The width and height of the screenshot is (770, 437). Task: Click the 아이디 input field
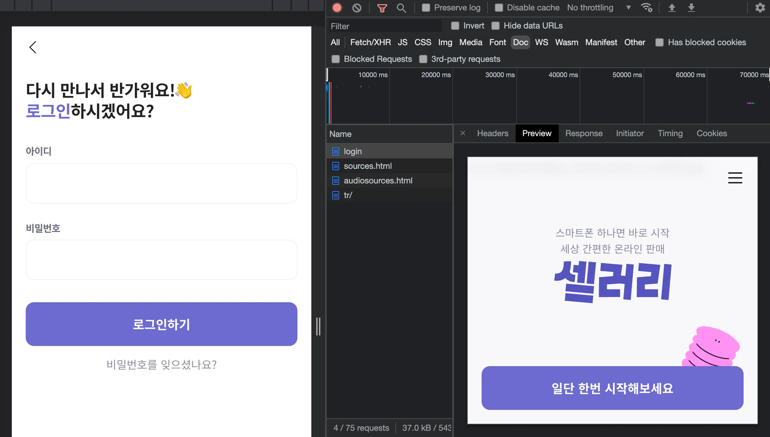coord(161,183)
